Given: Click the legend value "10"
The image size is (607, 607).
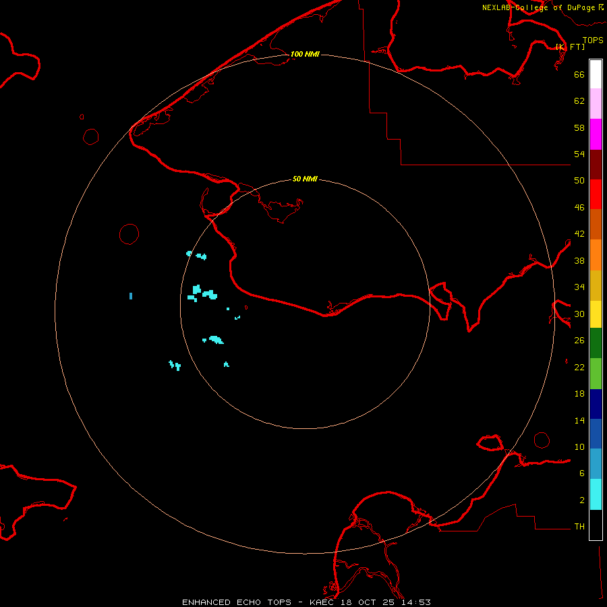Looking at the screenshot, I should (x=579, y=446).
